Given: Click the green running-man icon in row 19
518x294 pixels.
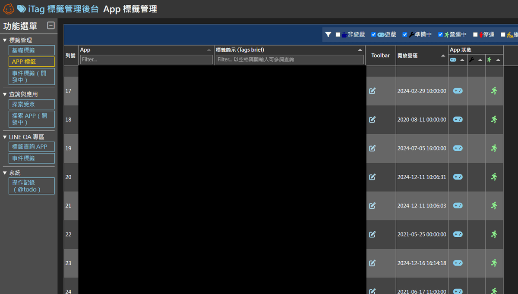Looking at the screenshot, I should tap(494, 148).
